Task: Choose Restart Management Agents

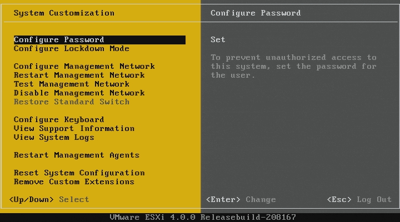Action: click(76, 155)
